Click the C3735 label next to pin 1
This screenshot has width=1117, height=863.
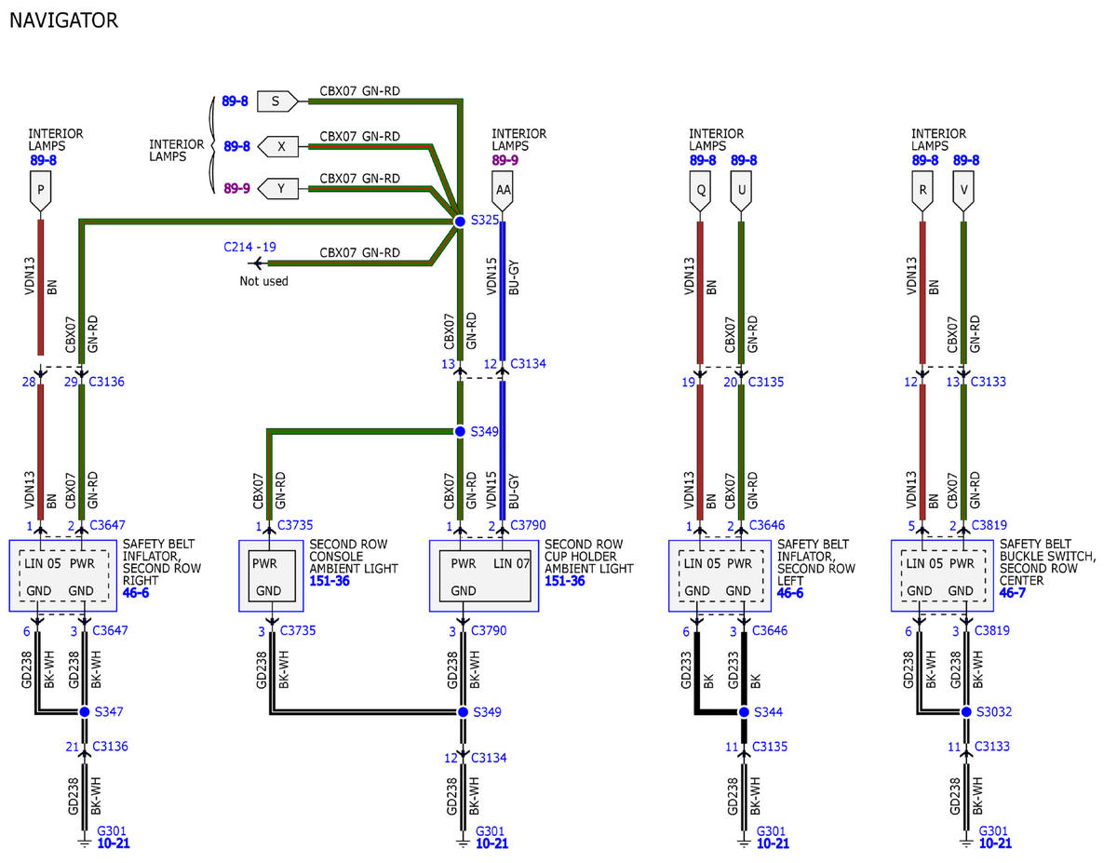tap(296, 525)
